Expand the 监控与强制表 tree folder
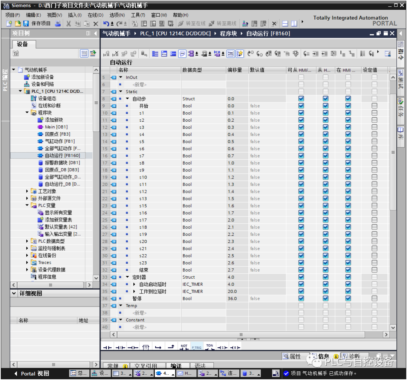Viewport: 407px width, 380px height. [27, 248]
